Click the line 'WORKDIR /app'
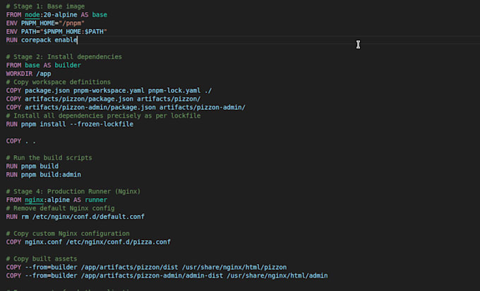The image size is (480, 291). (x=28, y=74)
